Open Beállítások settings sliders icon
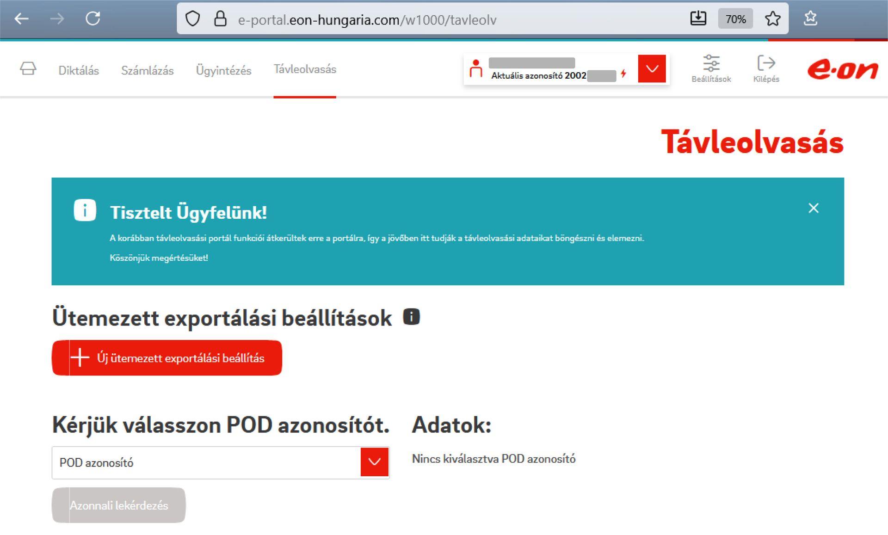Screen dimensions: 888x535 [x=711, y=63]
